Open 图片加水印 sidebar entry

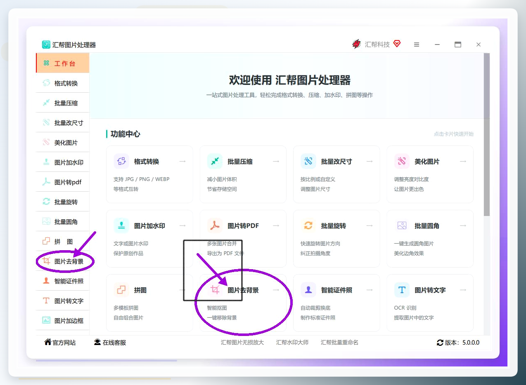63,162
